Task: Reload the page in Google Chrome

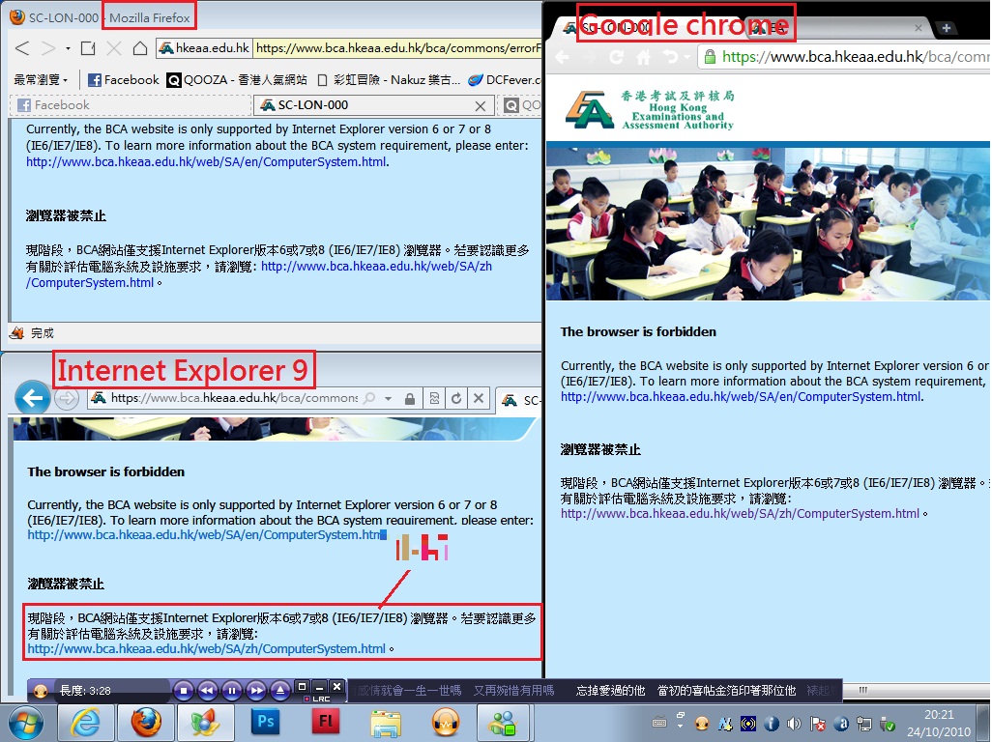Action: pos(616,58)
